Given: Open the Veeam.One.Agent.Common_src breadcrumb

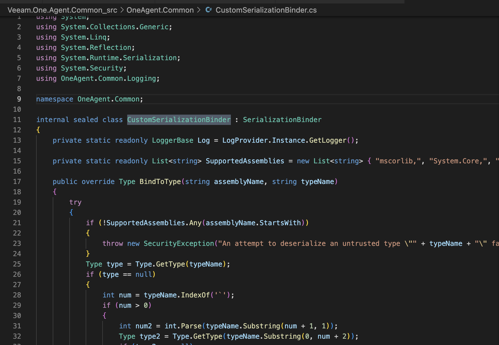Looking at the screenshot, I should click(x=62, y=10).
